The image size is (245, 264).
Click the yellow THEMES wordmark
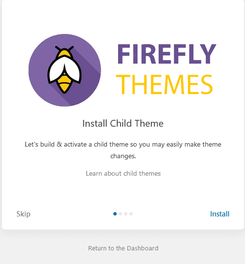tap(165, 84)
